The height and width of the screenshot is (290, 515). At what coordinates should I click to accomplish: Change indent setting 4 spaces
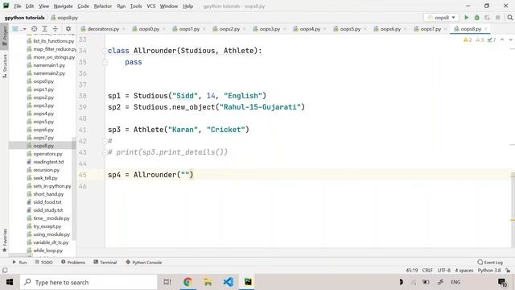463,271
